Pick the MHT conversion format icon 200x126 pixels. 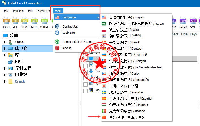click(35, 21)
